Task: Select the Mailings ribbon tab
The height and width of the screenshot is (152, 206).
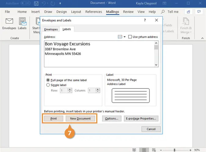Action: pyautogui.click(x=113, y=12)
